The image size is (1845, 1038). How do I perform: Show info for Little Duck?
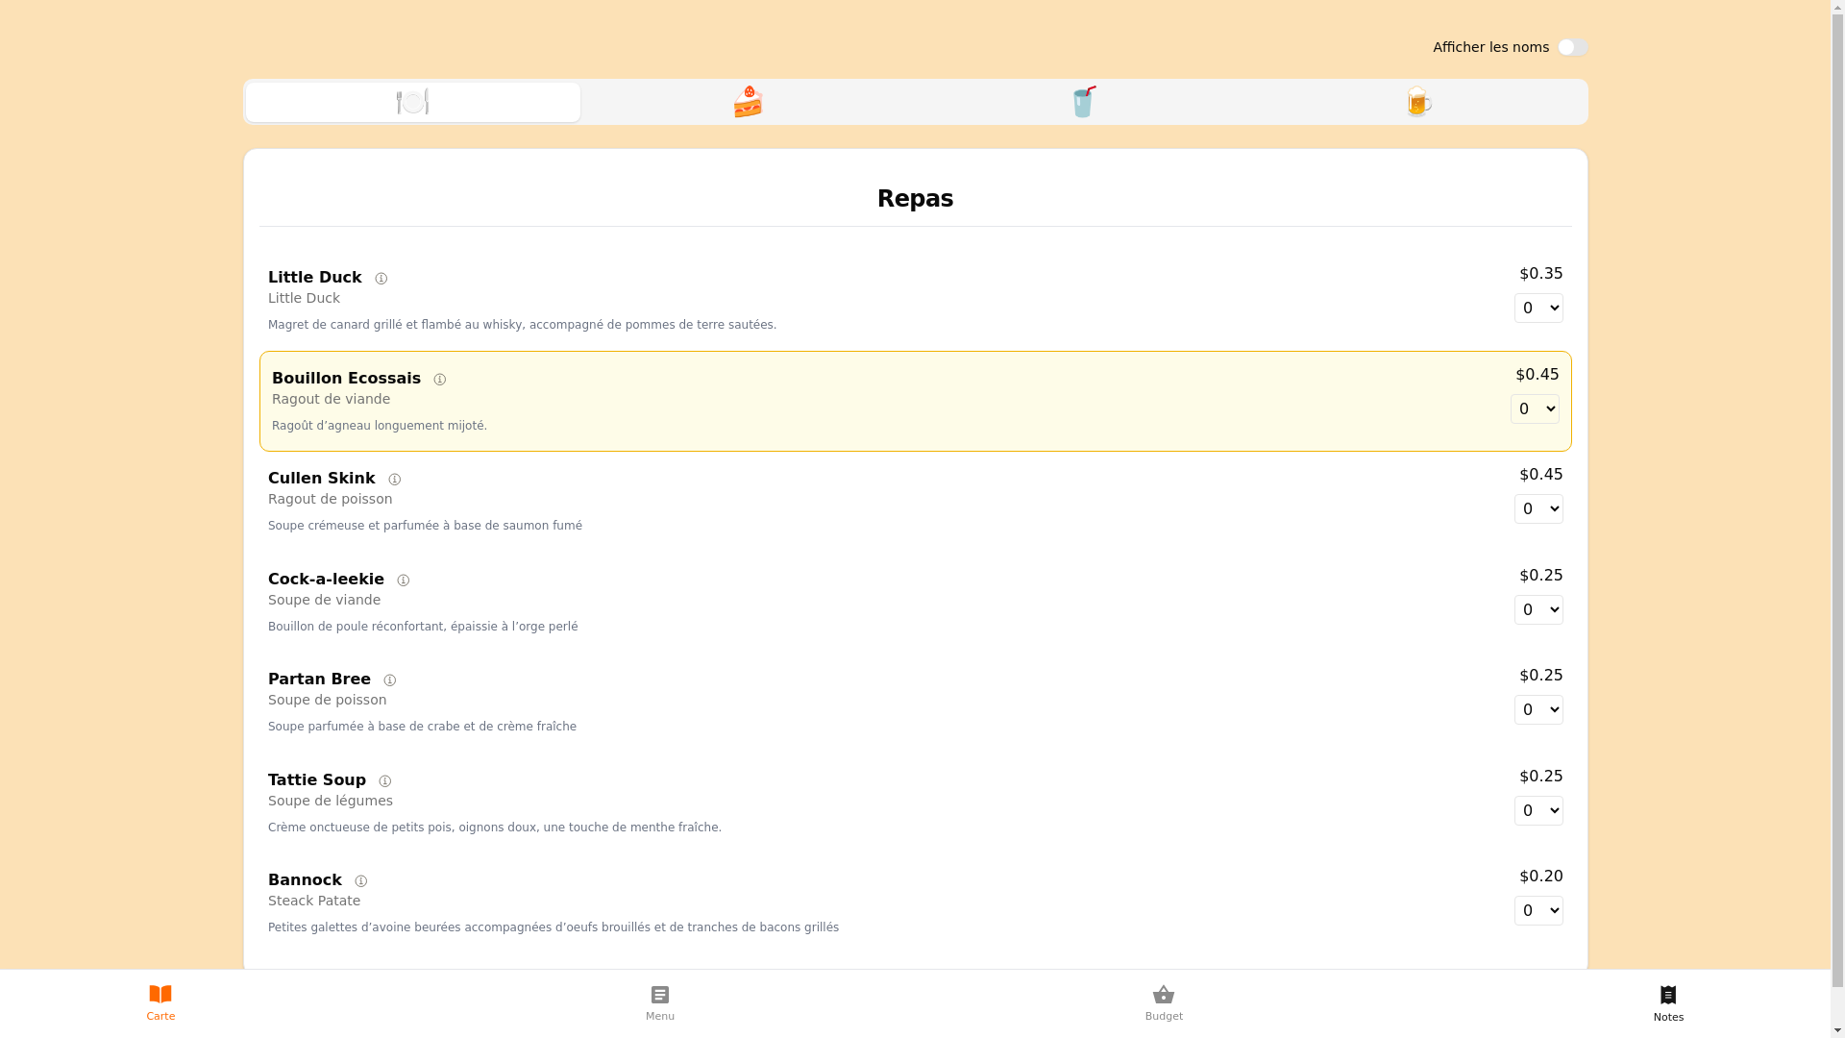click(x=381, y=279)
